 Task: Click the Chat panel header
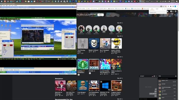click(x=167, y=76)
